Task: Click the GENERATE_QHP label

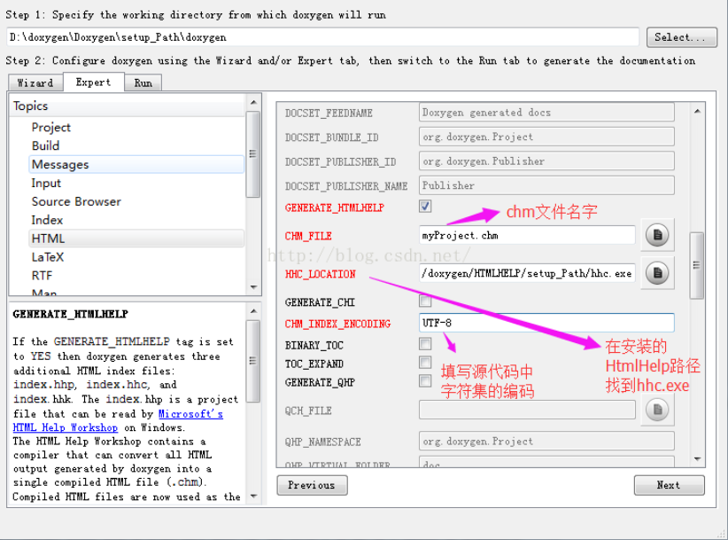Action: [320, 382]
